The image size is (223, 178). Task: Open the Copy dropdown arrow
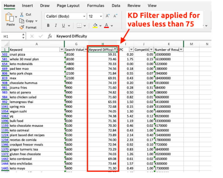click(x=36, y=21)
